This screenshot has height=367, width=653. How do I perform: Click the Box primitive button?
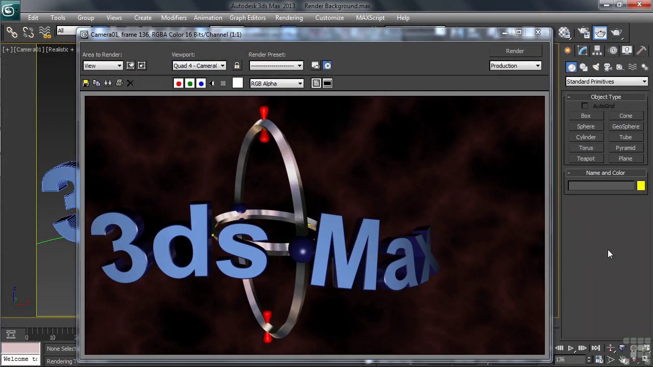[x=586, y=116]
